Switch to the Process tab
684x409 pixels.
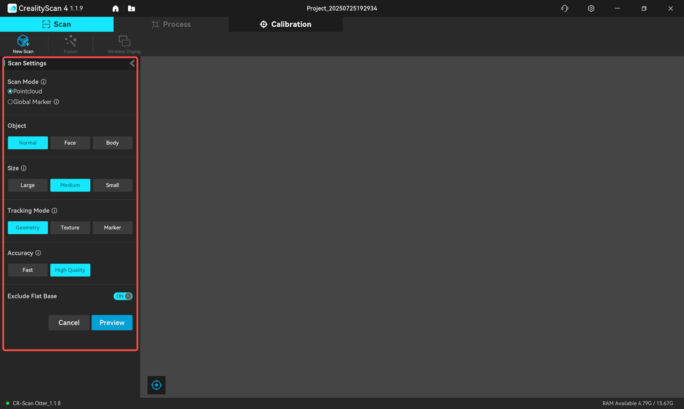171,24
